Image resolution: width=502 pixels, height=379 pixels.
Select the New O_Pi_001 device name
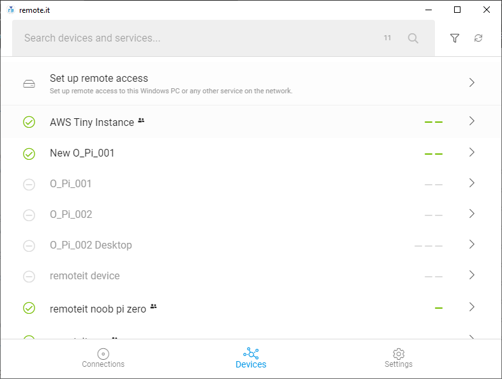tap(82, 153)
